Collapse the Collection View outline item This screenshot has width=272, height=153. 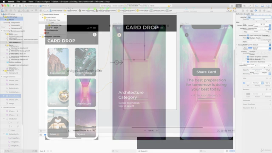[45, 20]
